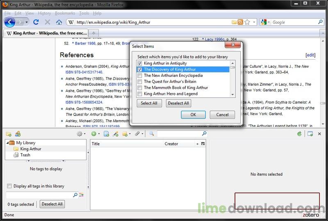Click Firefox Back button
The height and width of the screenshot is (221, 328).
click(9, 22)
